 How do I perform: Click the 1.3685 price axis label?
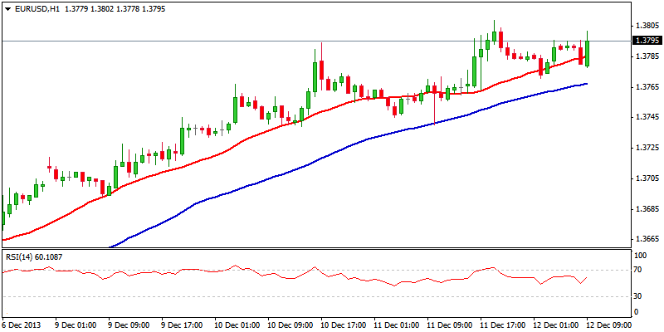coord(646,209)
